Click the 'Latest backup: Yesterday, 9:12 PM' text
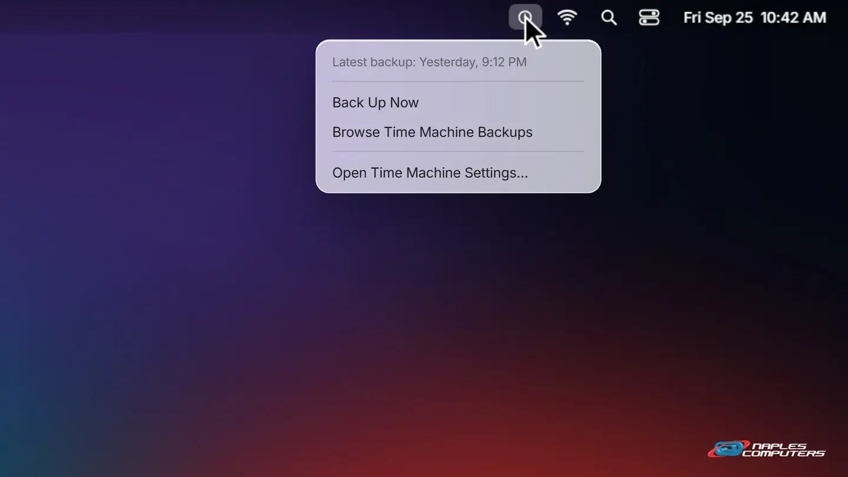This screenshot has height=477, width=848. coord(429,62)
